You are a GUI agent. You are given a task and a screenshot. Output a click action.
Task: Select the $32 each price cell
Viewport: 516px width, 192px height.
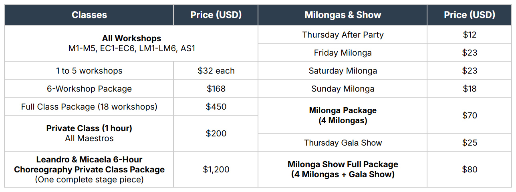[x=216, y=71]
